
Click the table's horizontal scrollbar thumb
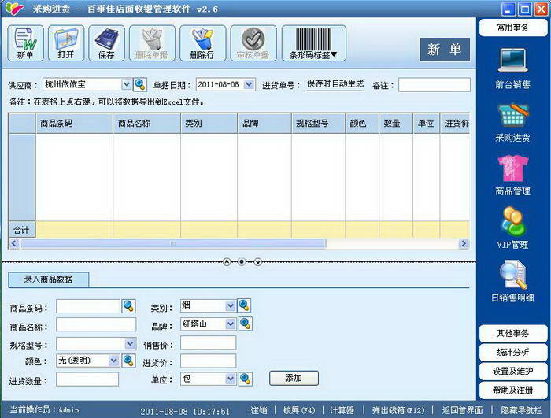click(x=173, y=243)
